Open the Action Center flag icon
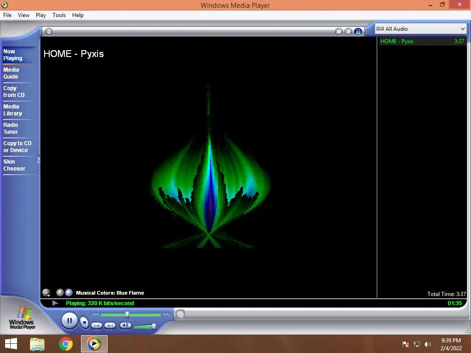The image size is (471, 353). coord(406,344)
